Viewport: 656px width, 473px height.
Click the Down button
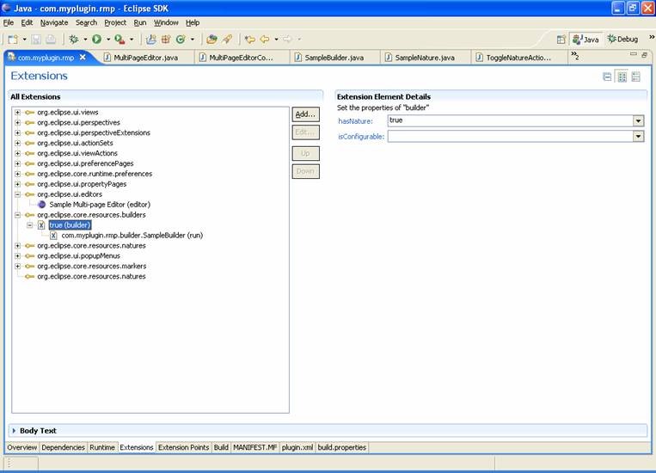pos(305,171)
